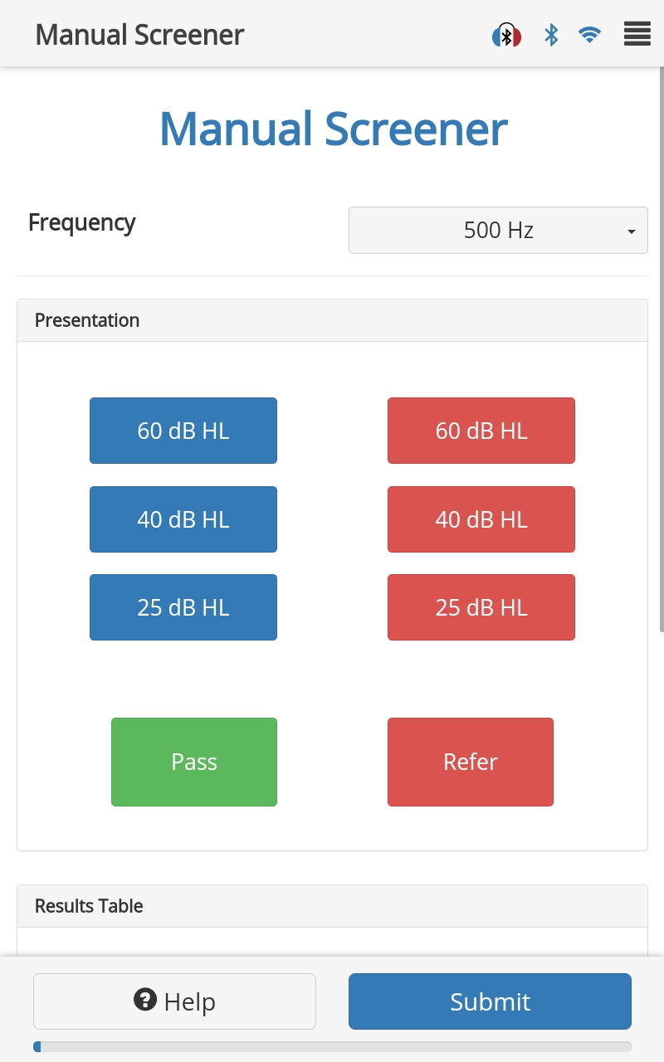Select blue 25 dB HL button
Image resolution: width=664 pixels, height=1062 pixels.
[x=183, y=607]
